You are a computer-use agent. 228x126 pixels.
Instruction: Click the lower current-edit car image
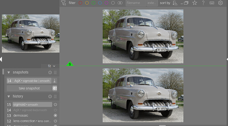pyautogui.click(x=143, y=95)
